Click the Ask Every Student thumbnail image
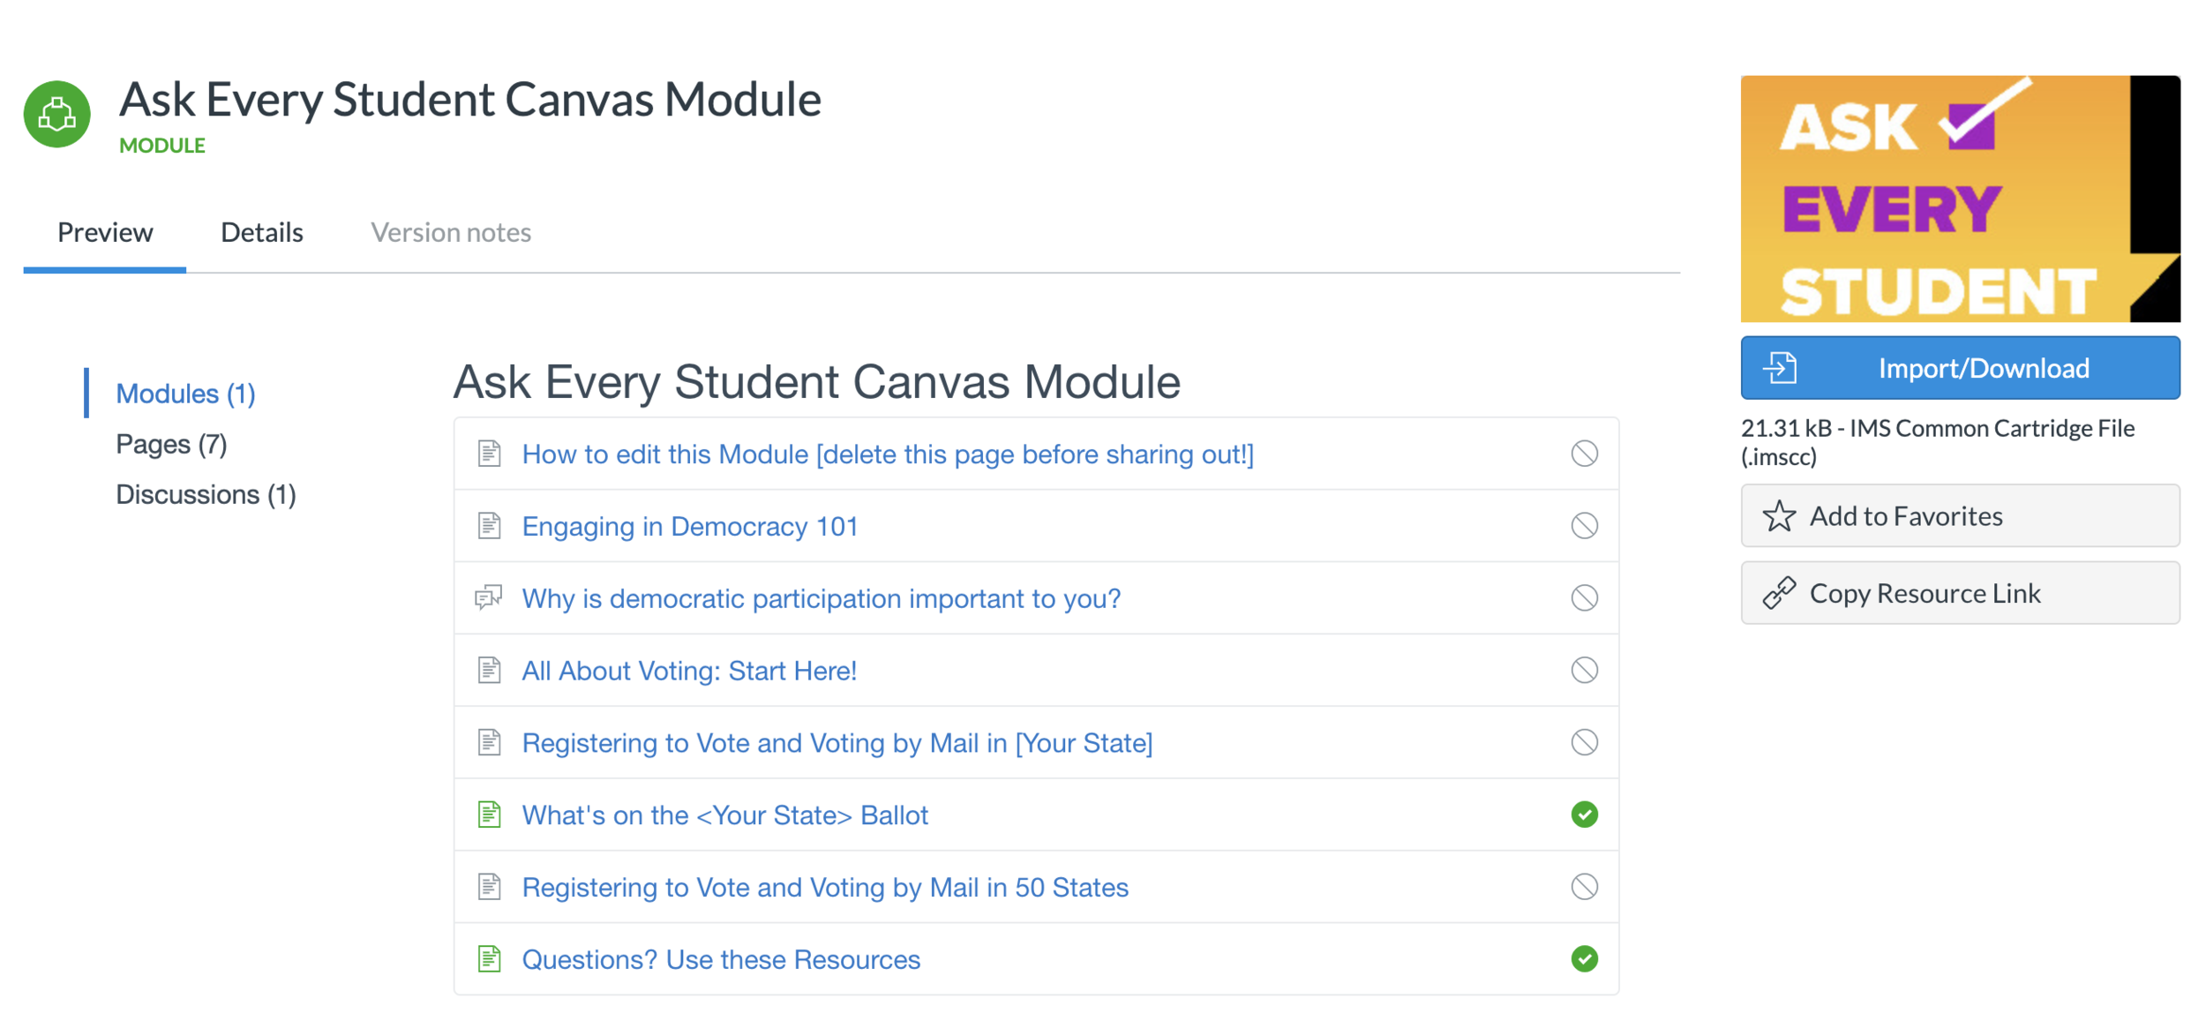The height and width of the screenshot is (1036, 2206). (x=1959, y=199)
